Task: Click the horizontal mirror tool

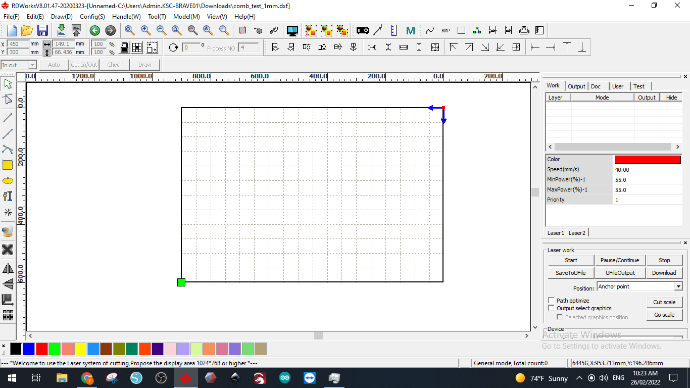Action: pos(8,268)
